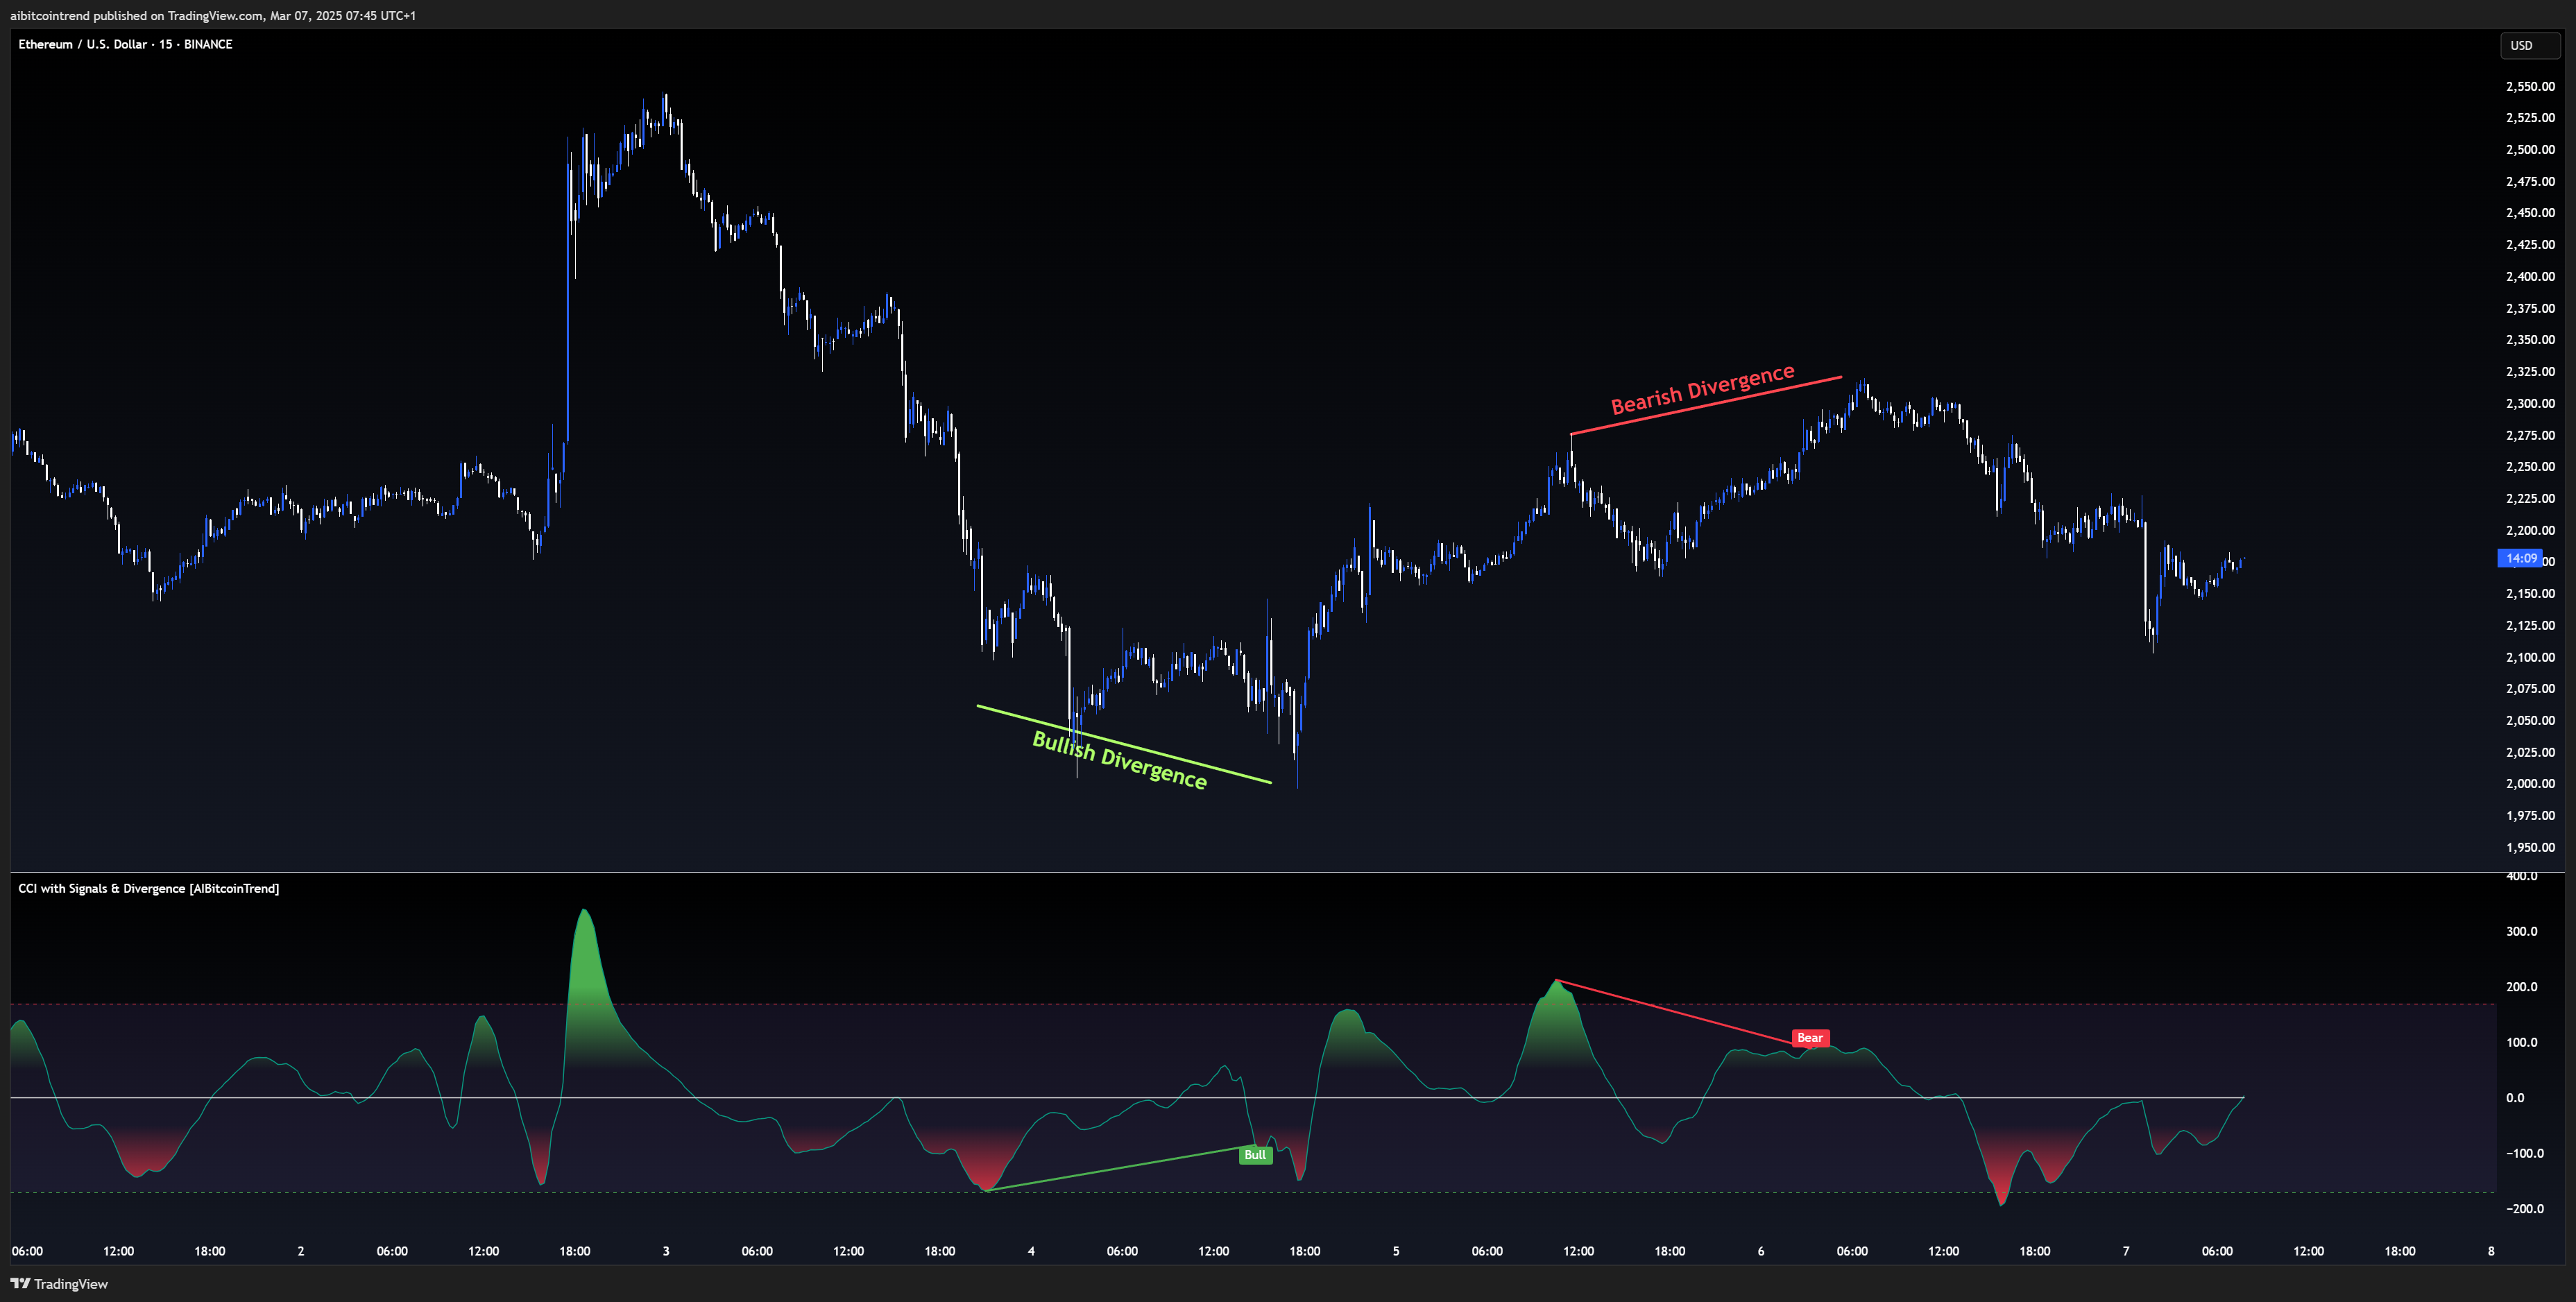
Task: Click the 2,000.00 price axis label
Action: pos(2529,784)
